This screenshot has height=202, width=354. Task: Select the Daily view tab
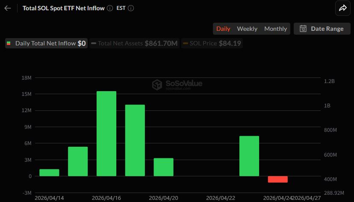tap(223, 29)
